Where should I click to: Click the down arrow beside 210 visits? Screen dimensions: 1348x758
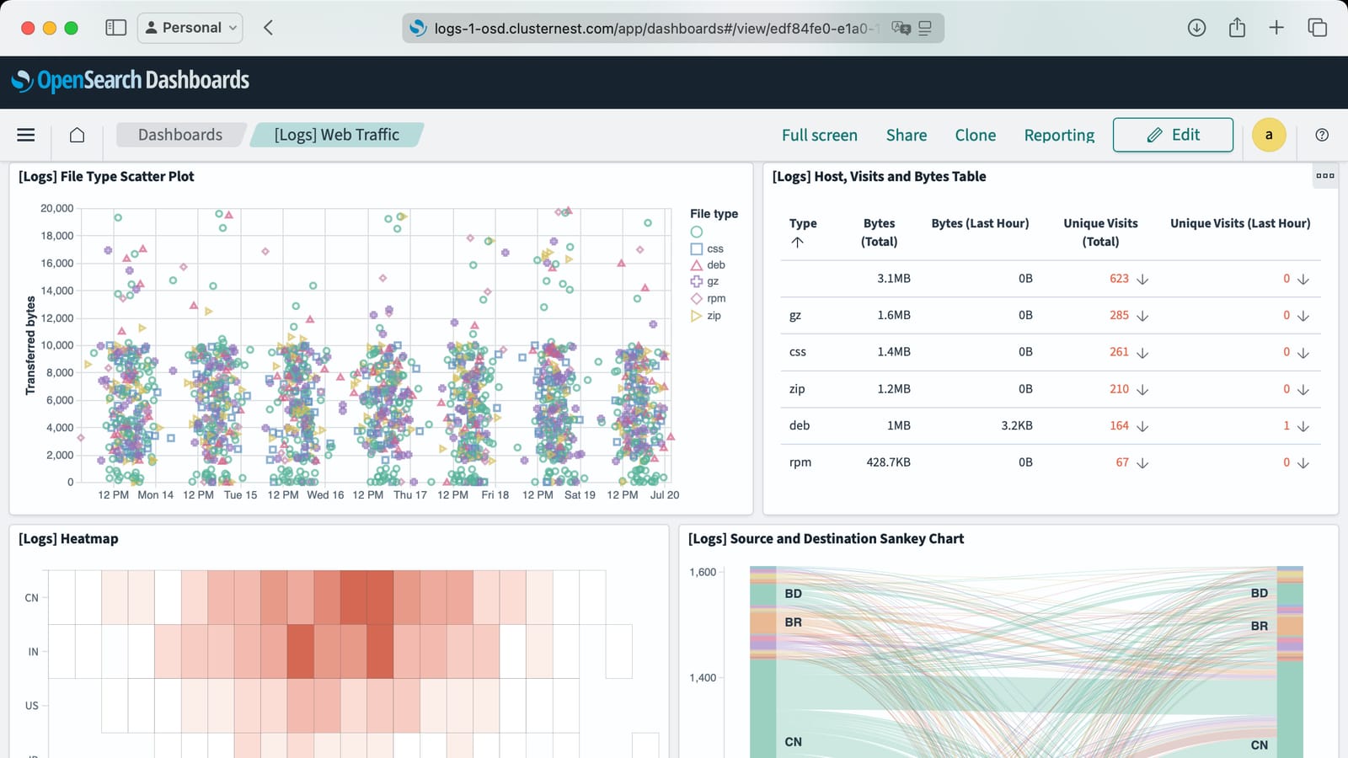[1142, 389]
